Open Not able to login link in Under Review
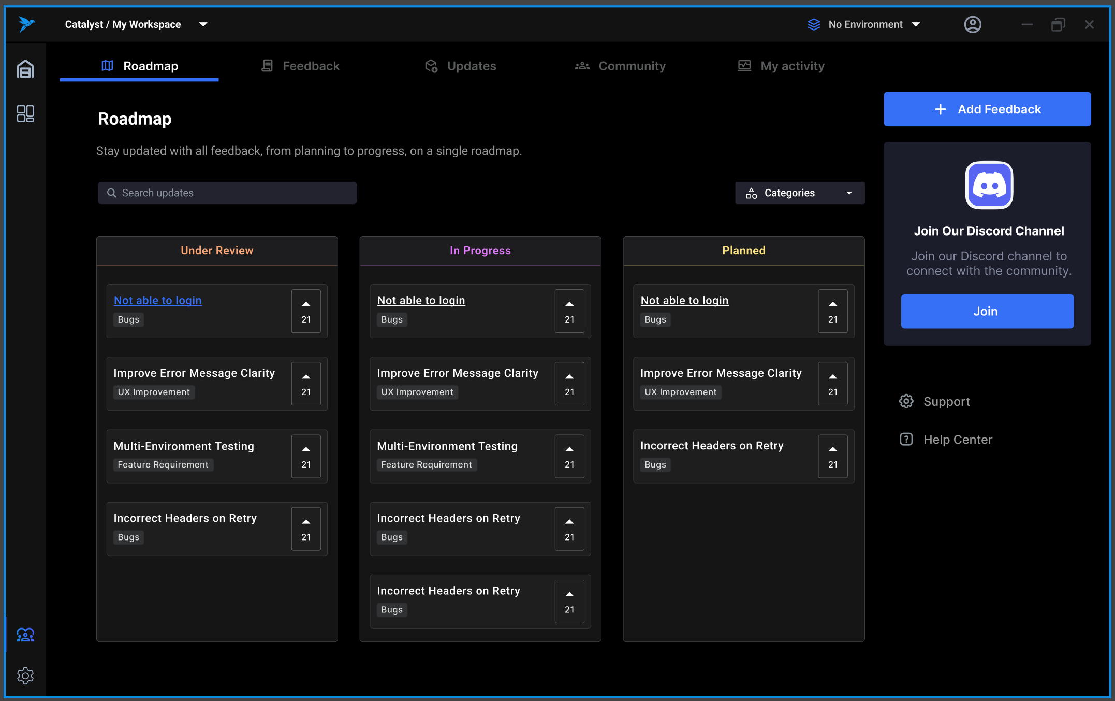1115x701 pixels. coord(157,300)
